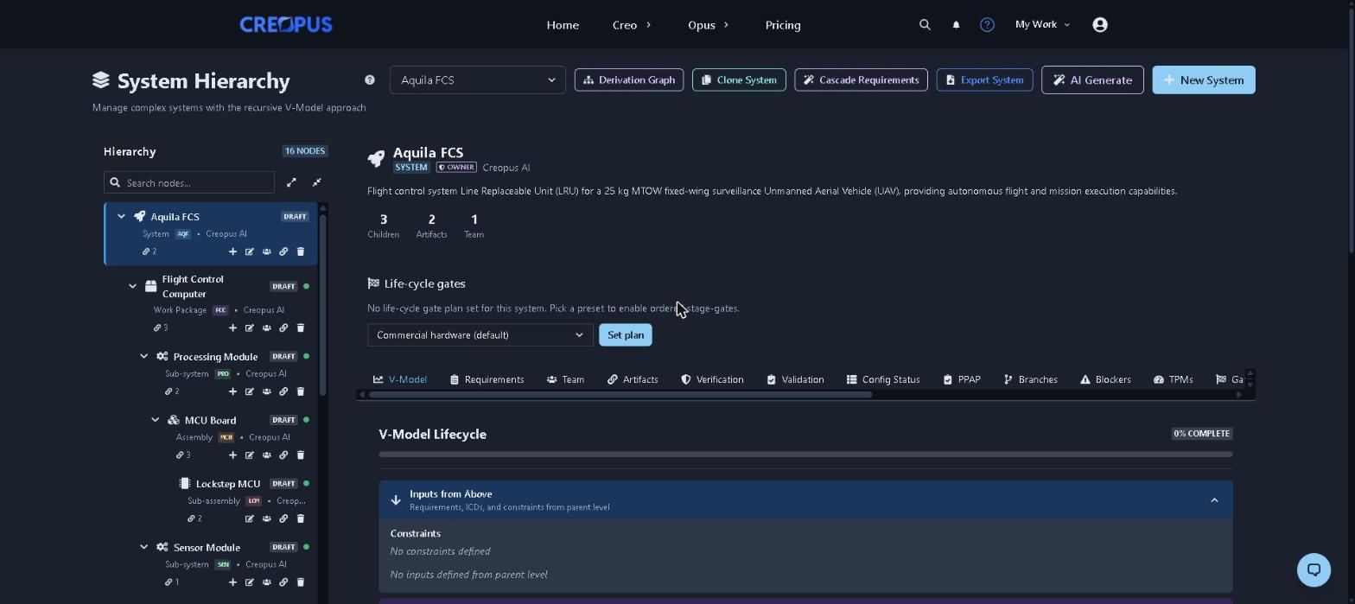
Task: Open the notifications bell
Action: (956, 25)
